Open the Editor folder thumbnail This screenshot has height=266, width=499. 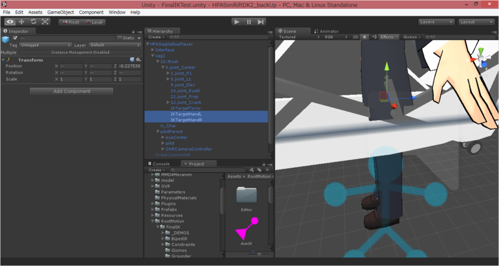(x=246, y=195)
